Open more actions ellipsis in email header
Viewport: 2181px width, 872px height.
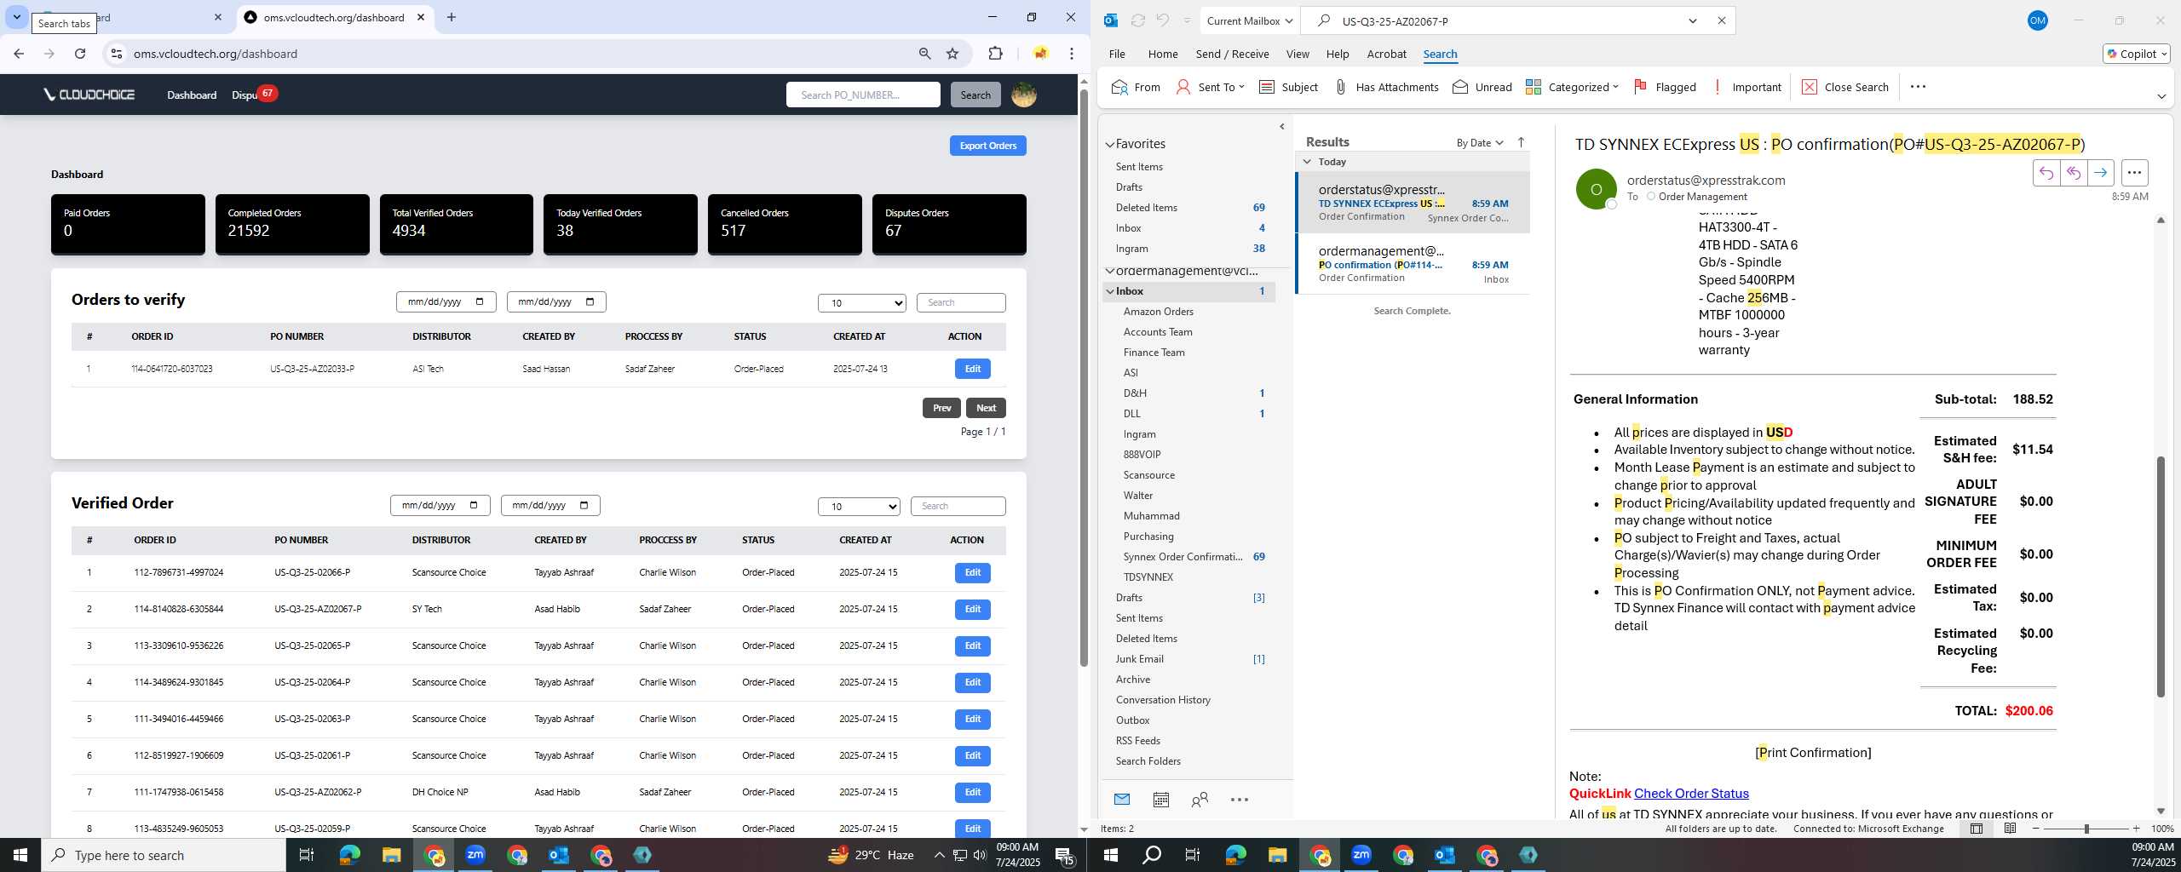(x=2134, y=173)
